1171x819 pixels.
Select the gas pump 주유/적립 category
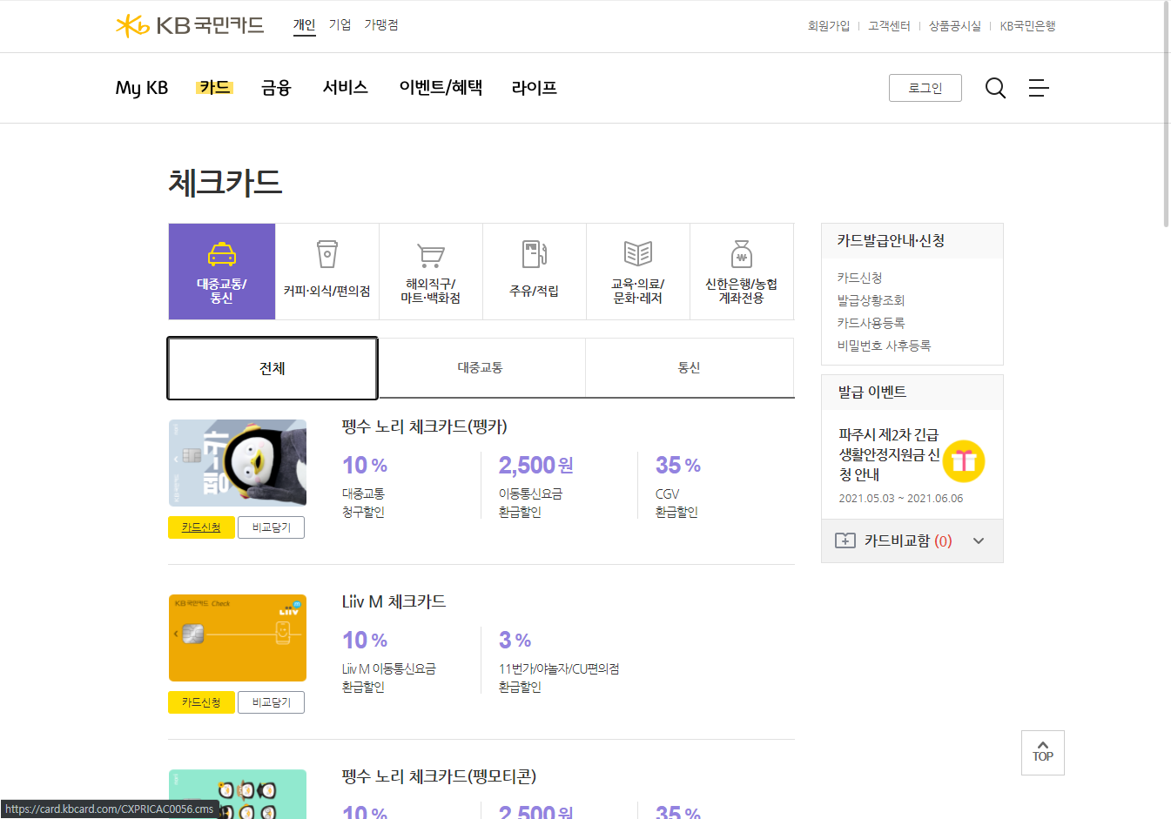[x=534, y=272]
